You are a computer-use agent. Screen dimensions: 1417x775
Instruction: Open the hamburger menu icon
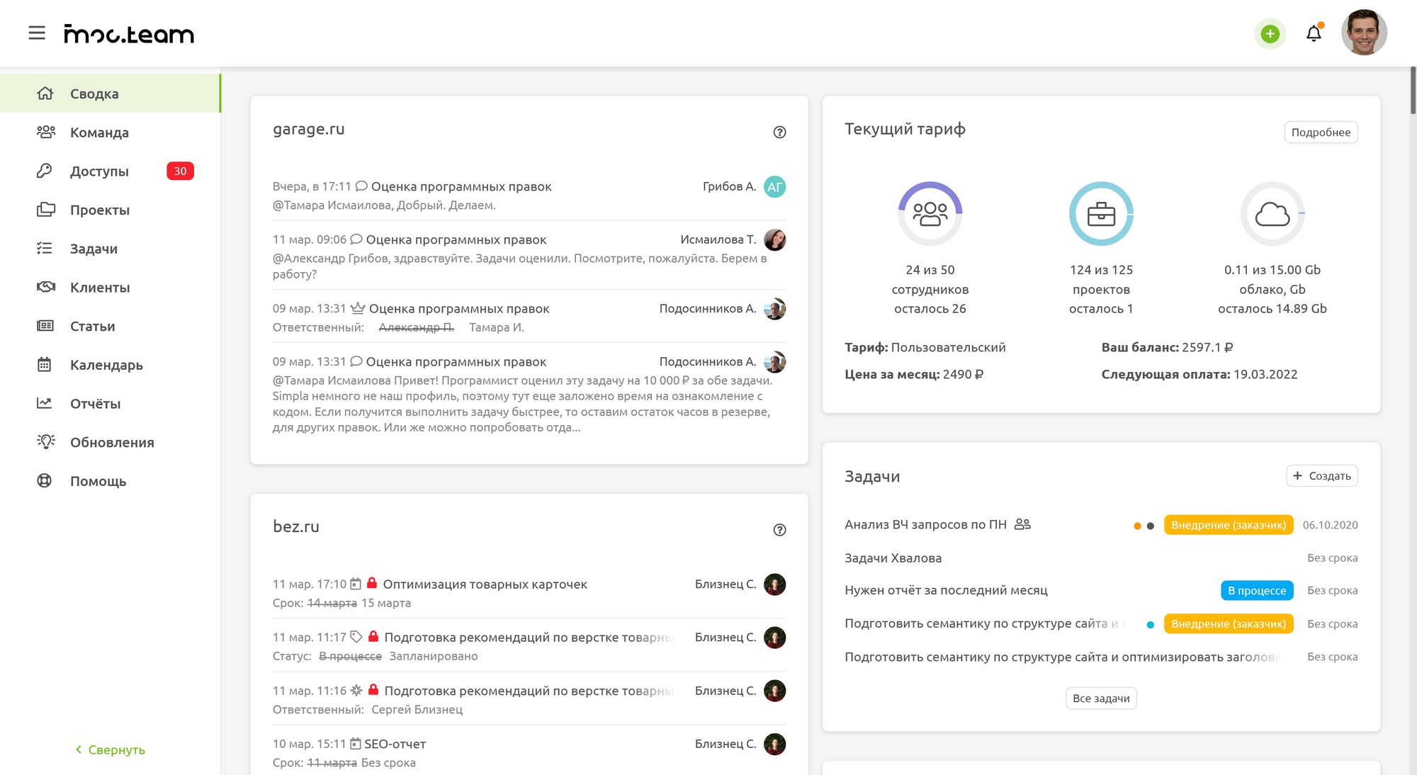pos(37,33)
